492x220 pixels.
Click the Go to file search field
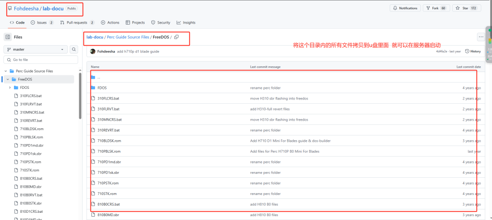(x=41, y=60)
